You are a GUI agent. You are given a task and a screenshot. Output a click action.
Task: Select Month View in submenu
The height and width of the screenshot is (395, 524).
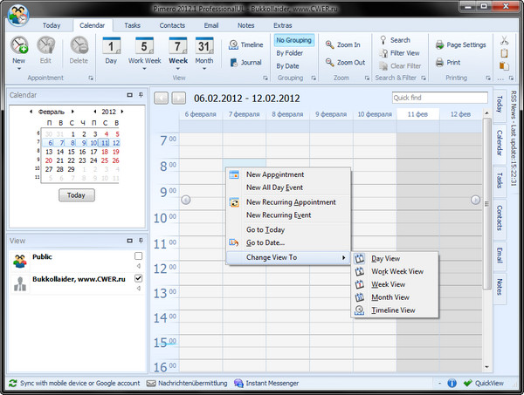click(x=395, y=297)
